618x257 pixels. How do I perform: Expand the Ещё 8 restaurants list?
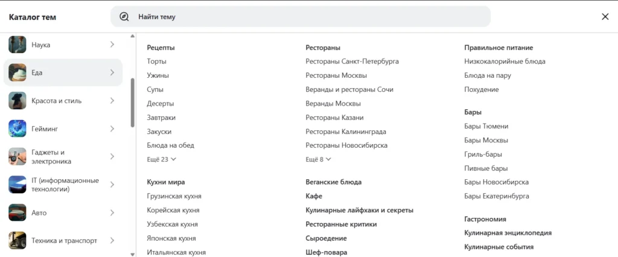tap(319, 159)
